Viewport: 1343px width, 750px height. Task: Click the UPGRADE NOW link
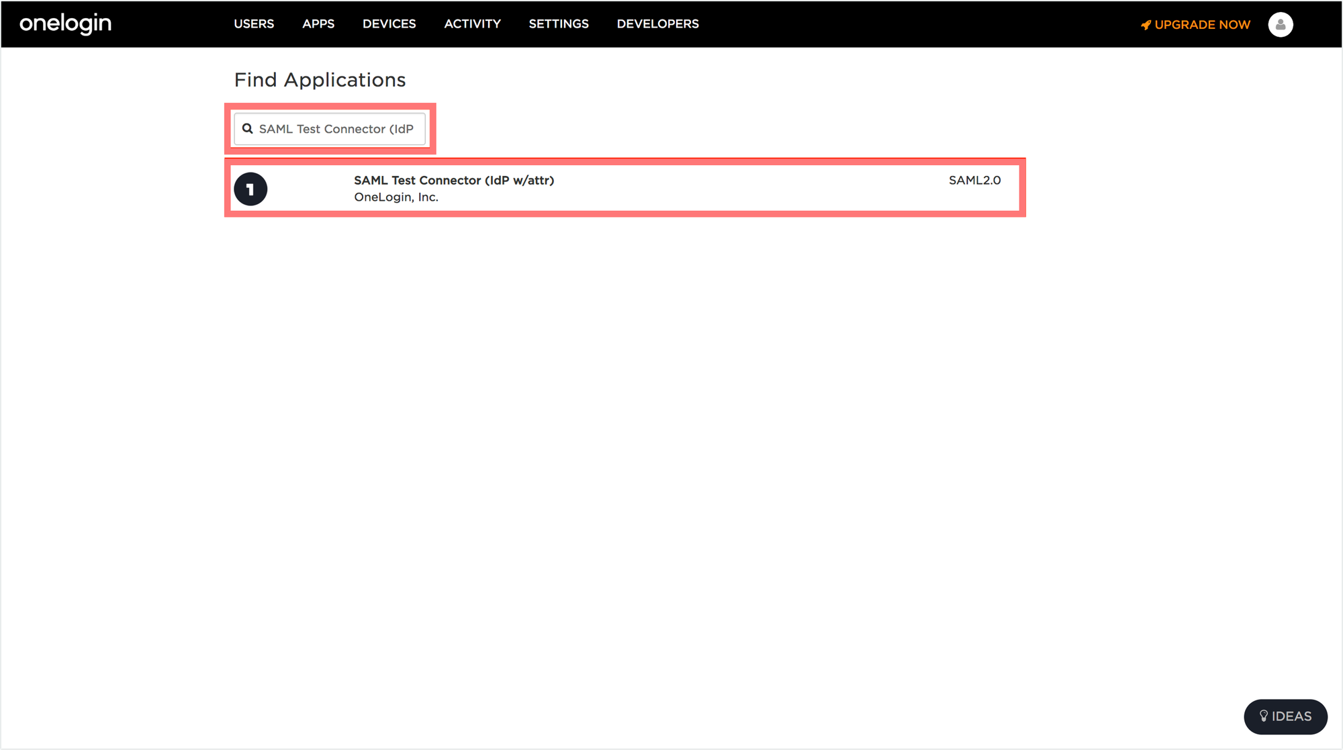pyautogui.click(x=1195, y=25)
